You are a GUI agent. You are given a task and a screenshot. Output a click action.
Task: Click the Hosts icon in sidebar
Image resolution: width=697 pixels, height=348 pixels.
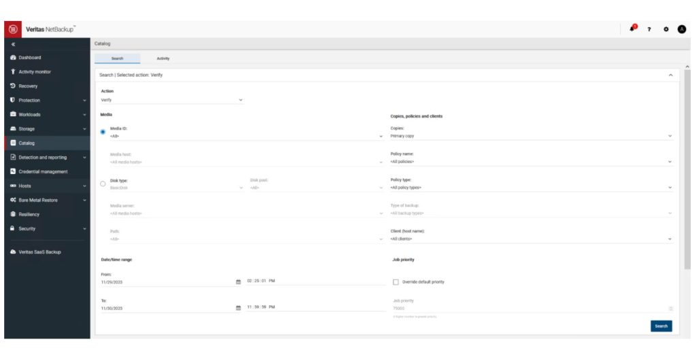13,186
